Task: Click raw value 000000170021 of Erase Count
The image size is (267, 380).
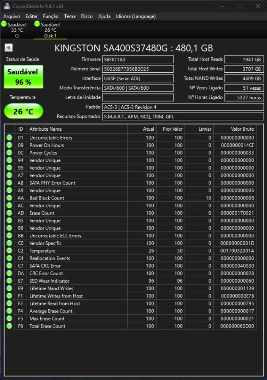Action: click(x=238, y=213)
